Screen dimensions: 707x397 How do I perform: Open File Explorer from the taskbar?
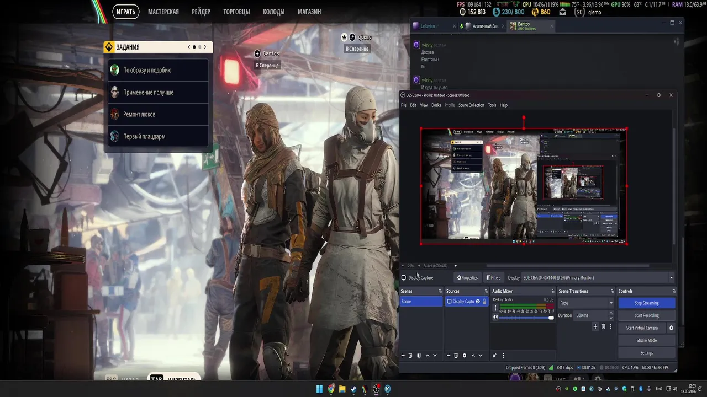(342, 389)
